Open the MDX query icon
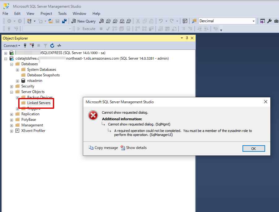This screenshot has height=212, width=279. point(108,21)
